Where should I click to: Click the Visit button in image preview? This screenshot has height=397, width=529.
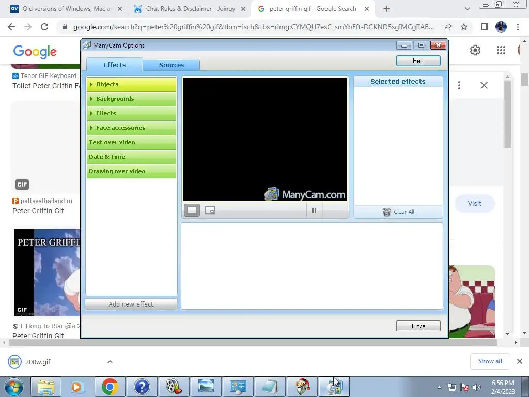[474, 203]
